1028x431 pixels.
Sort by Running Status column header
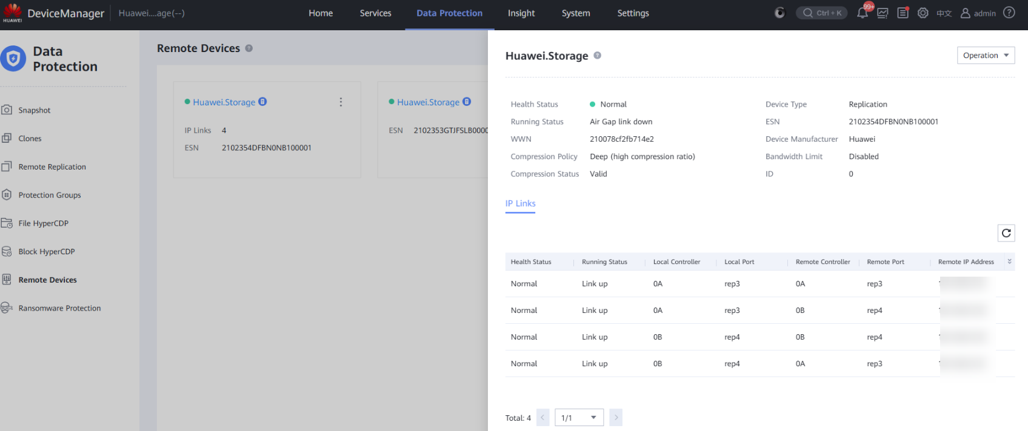[x=604, y=262]
